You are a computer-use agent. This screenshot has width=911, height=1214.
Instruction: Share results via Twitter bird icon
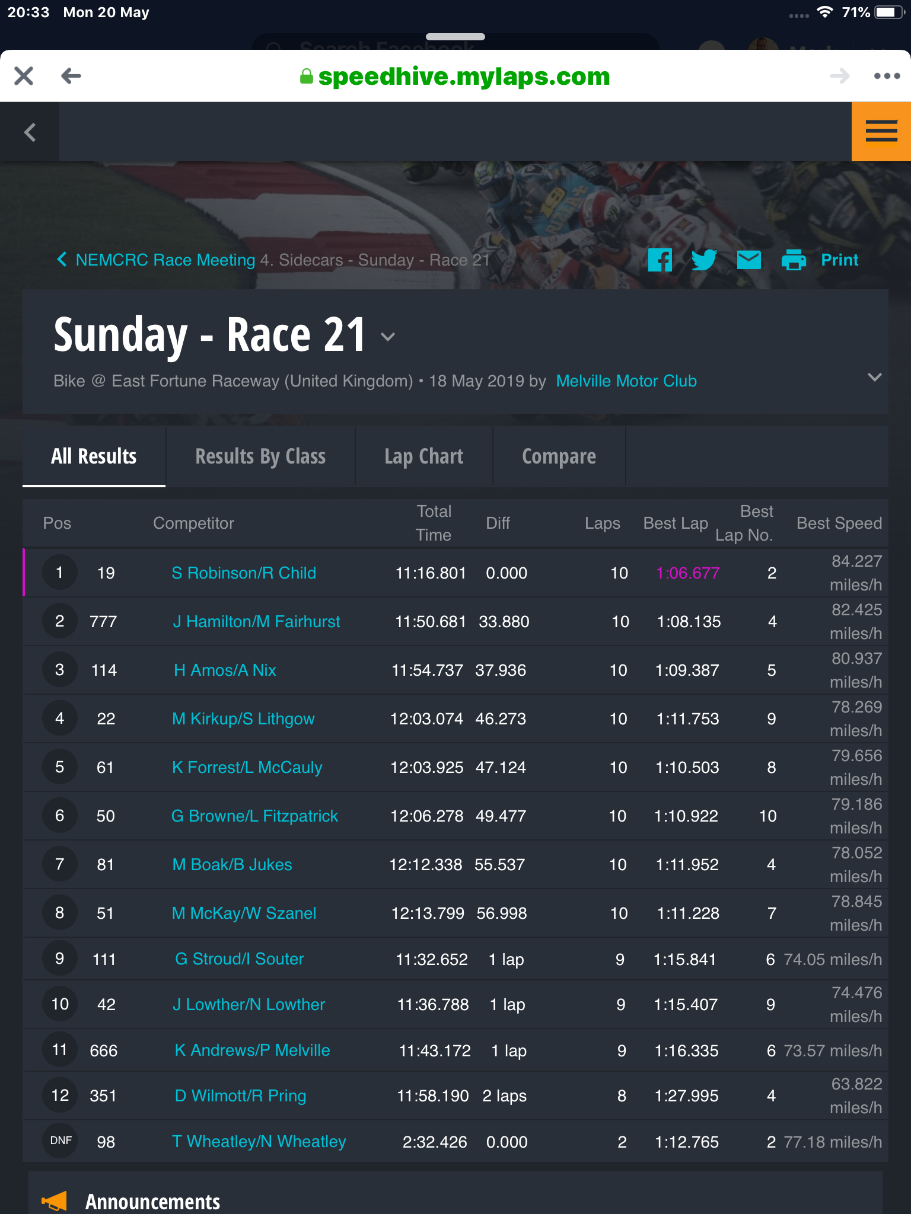coord(704,260)
